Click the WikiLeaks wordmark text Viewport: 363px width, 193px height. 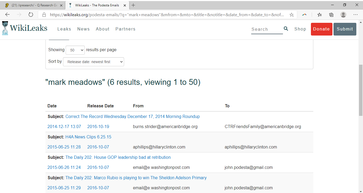[x=29, y=28]
